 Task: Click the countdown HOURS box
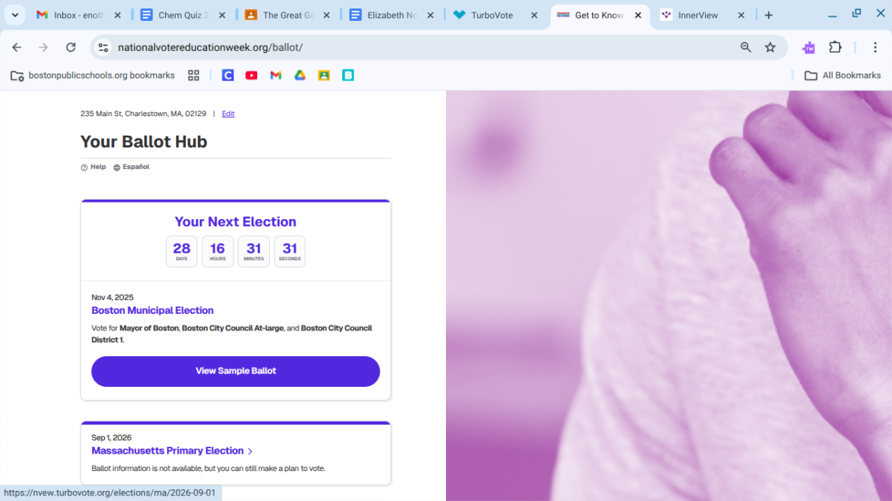(x=217, y=251)
